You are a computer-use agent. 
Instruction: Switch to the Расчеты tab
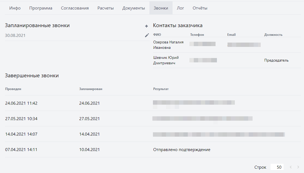coord(106,8)
